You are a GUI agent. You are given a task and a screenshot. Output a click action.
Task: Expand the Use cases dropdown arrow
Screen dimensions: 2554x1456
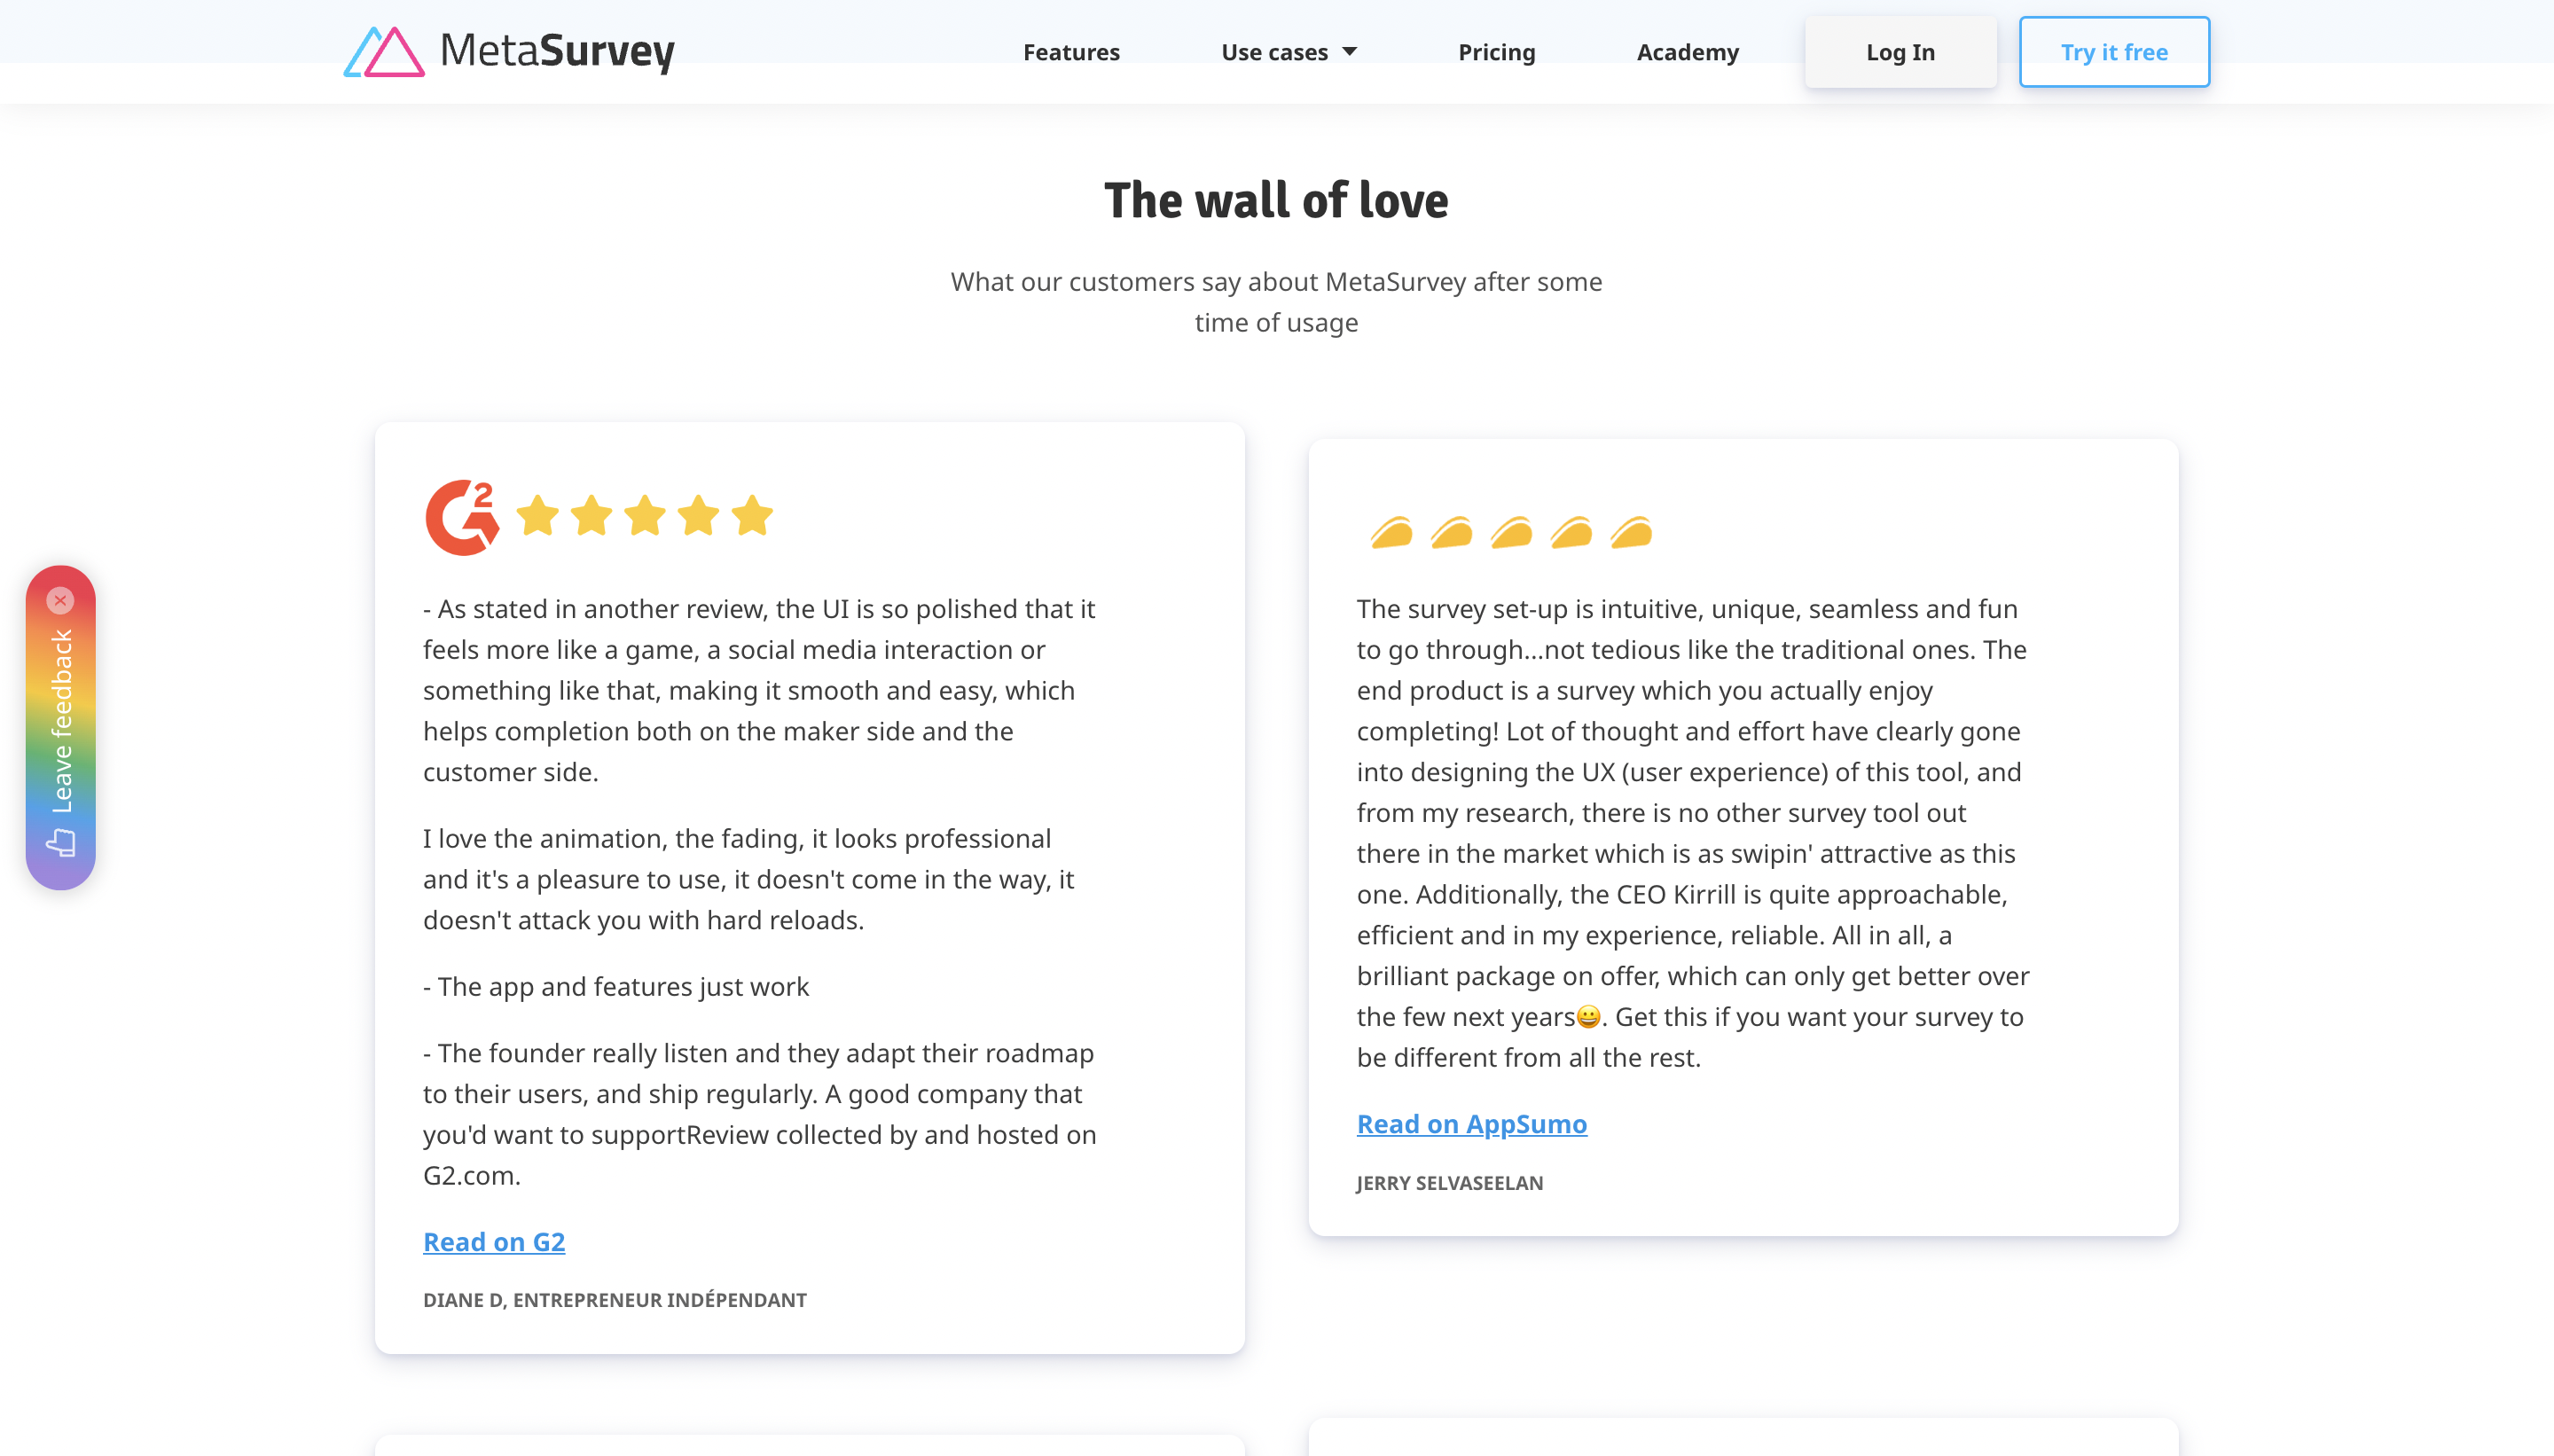(x=1350, y=52)
